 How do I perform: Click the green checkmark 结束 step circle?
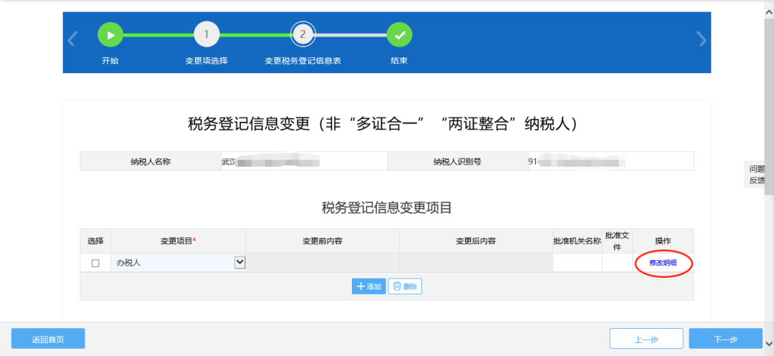pos(399,34)
